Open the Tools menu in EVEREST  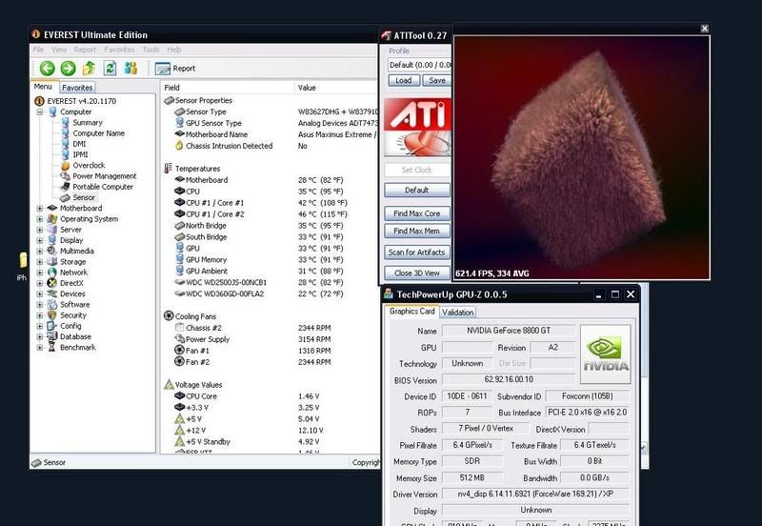[150, 50]
